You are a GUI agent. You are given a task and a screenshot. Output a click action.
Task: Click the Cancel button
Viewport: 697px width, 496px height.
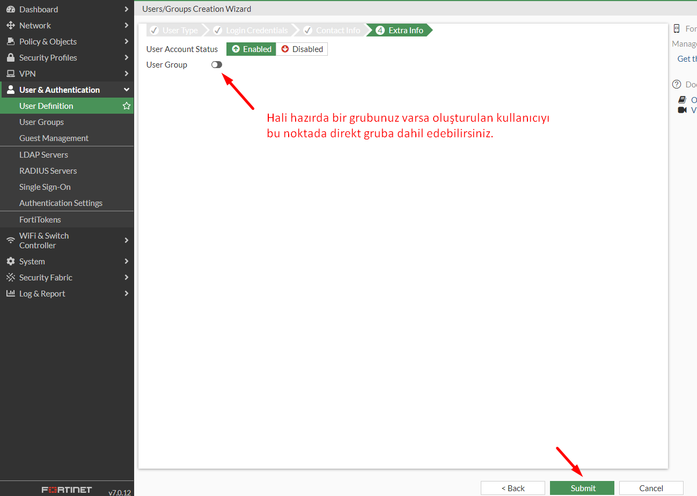(x=651, y=488)
